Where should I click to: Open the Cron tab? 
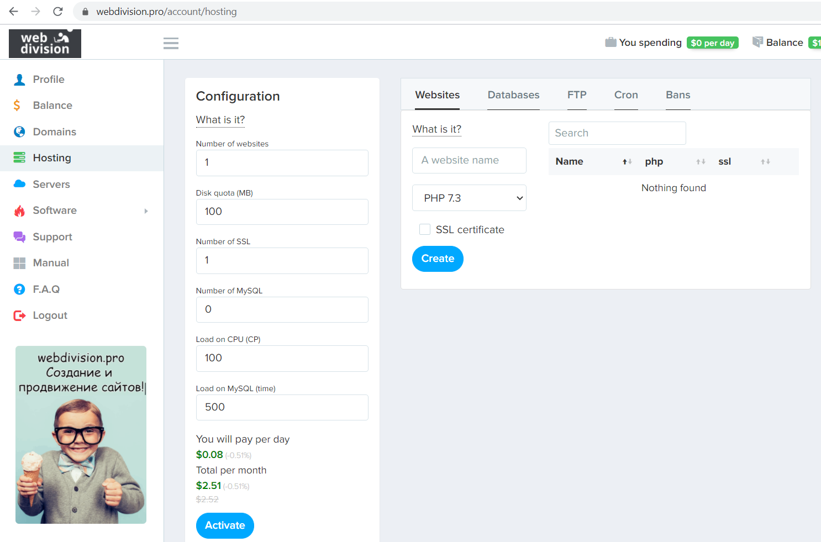coord(626,95)
